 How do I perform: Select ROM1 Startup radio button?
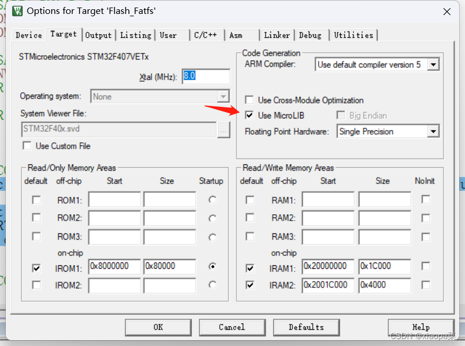click(212, 200)
